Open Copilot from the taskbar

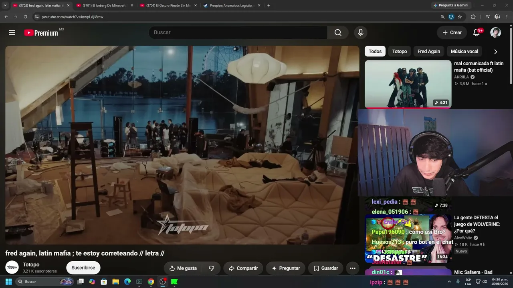coord(92,282)
